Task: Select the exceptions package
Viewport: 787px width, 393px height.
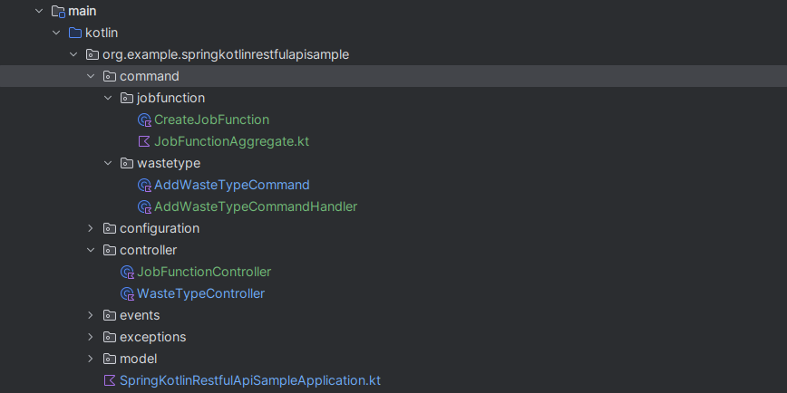Action: tap(152, 337)
